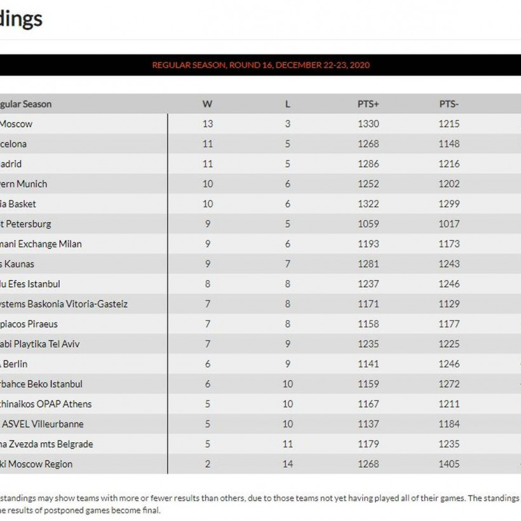Open the top-ranked Moscow team link
This screenshot has height=521, width=521.
point(16,124)
